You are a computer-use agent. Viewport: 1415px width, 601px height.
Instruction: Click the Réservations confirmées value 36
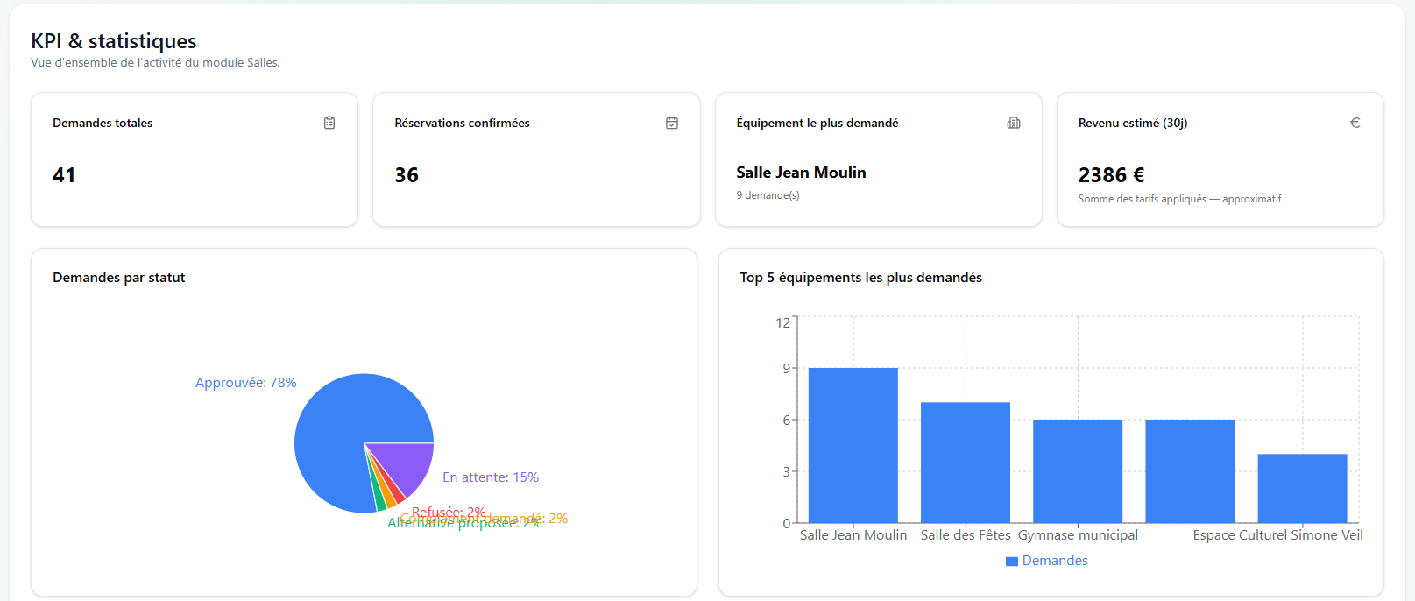coord(407,175)
